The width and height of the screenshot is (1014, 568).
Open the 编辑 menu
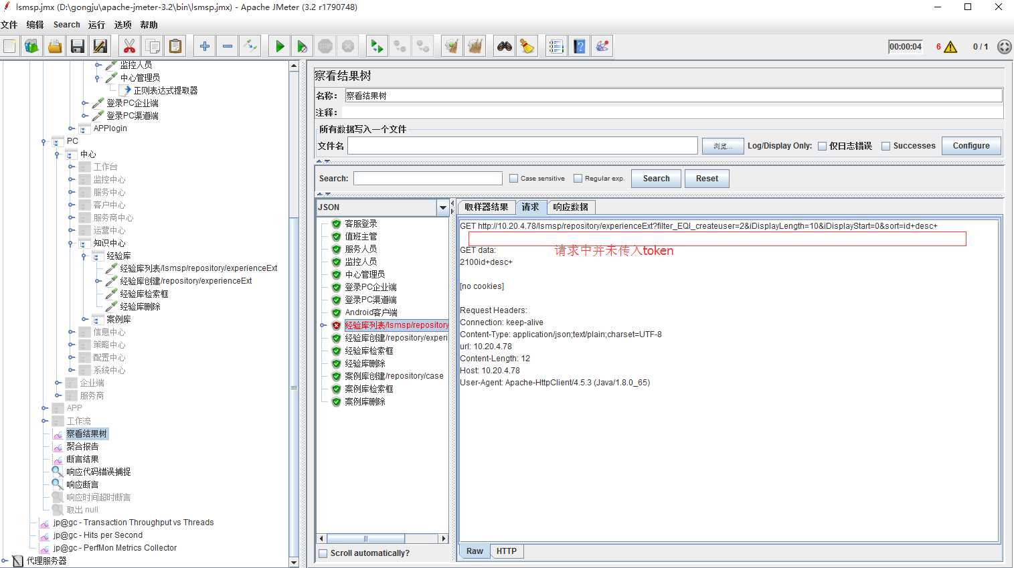(x=35, y=25)
